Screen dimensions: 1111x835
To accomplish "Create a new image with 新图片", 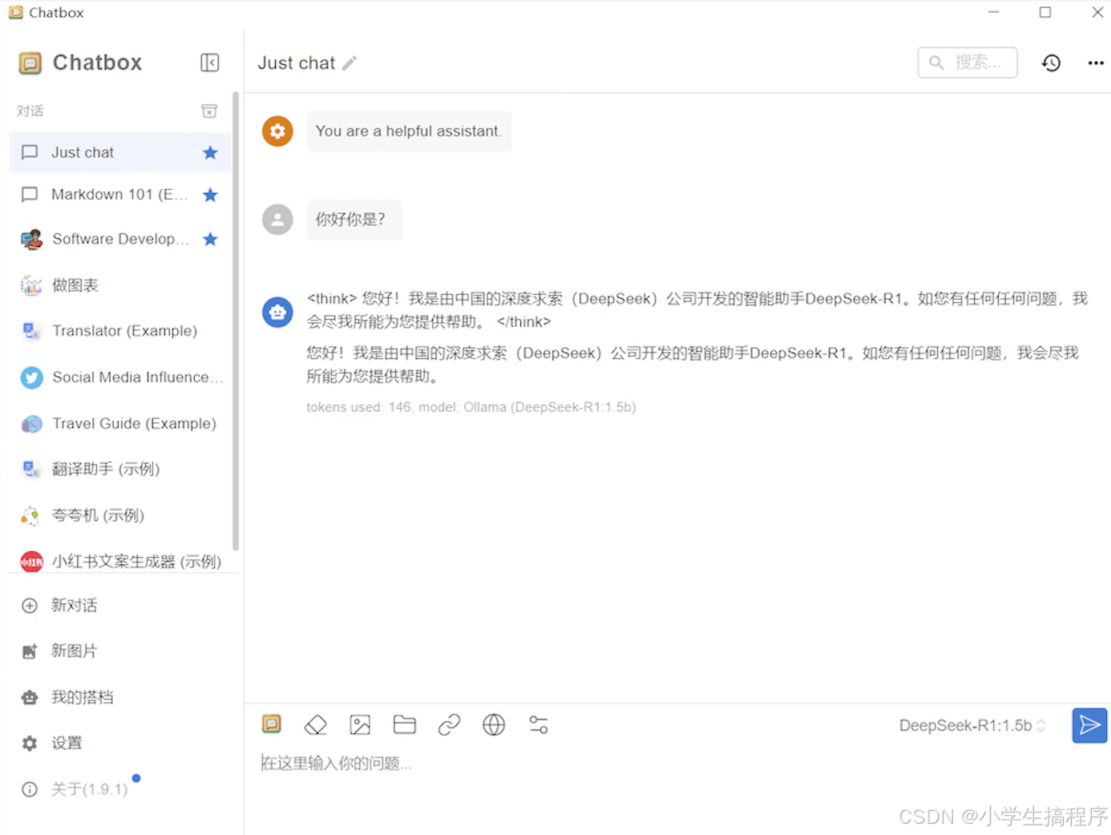I will click(119, 651).
